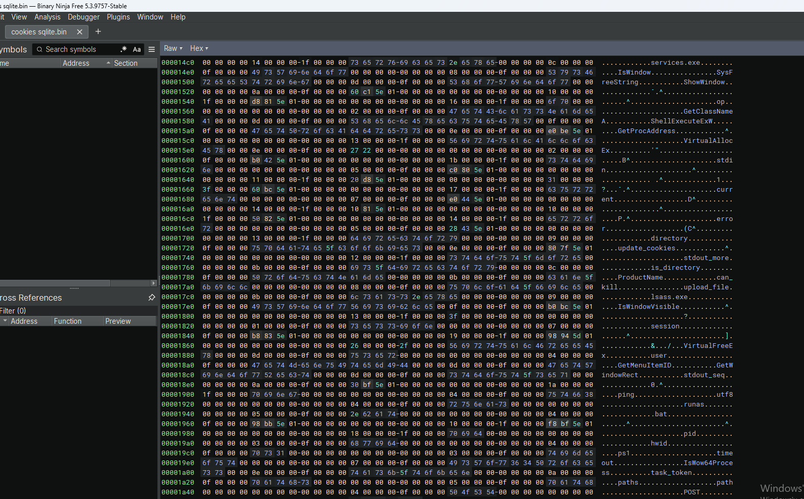
Task: Add a new tab with plus button
Action: (x=98, y=32)
